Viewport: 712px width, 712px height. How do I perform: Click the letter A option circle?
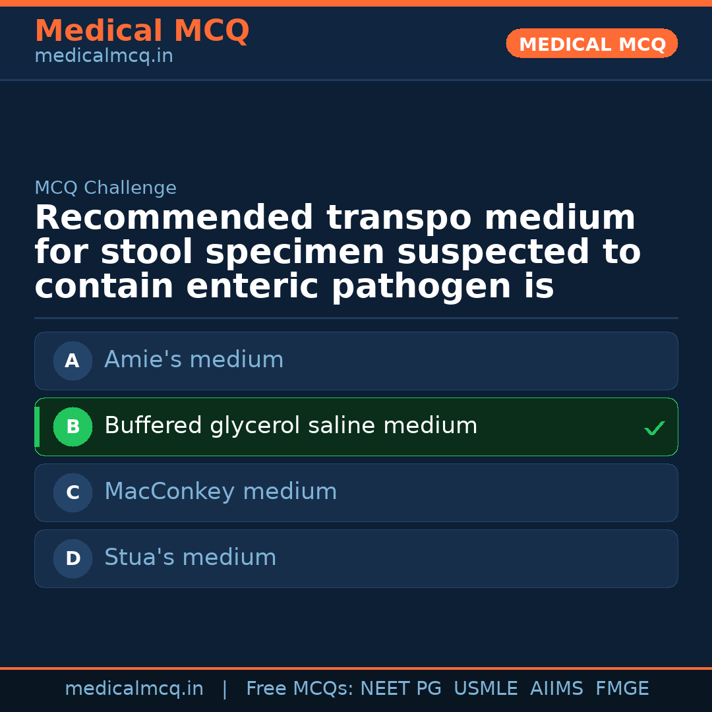pos(73,361)
